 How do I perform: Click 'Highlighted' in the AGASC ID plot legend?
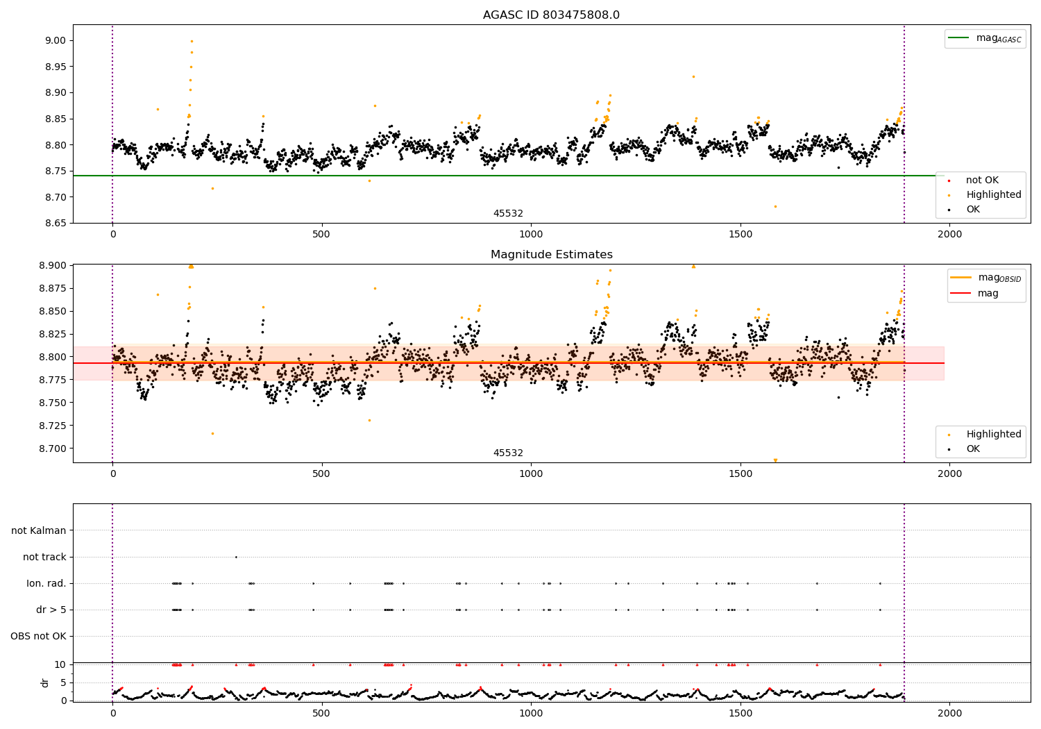pyautogui.click(x=994, y=195)
